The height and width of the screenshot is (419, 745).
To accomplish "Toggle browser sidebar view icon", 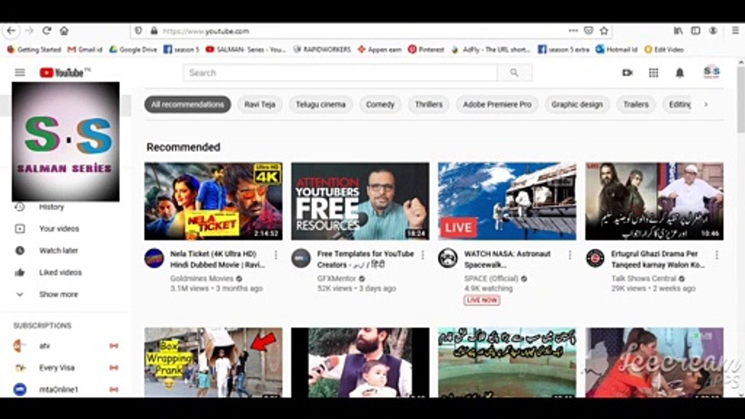I will 696,31.
